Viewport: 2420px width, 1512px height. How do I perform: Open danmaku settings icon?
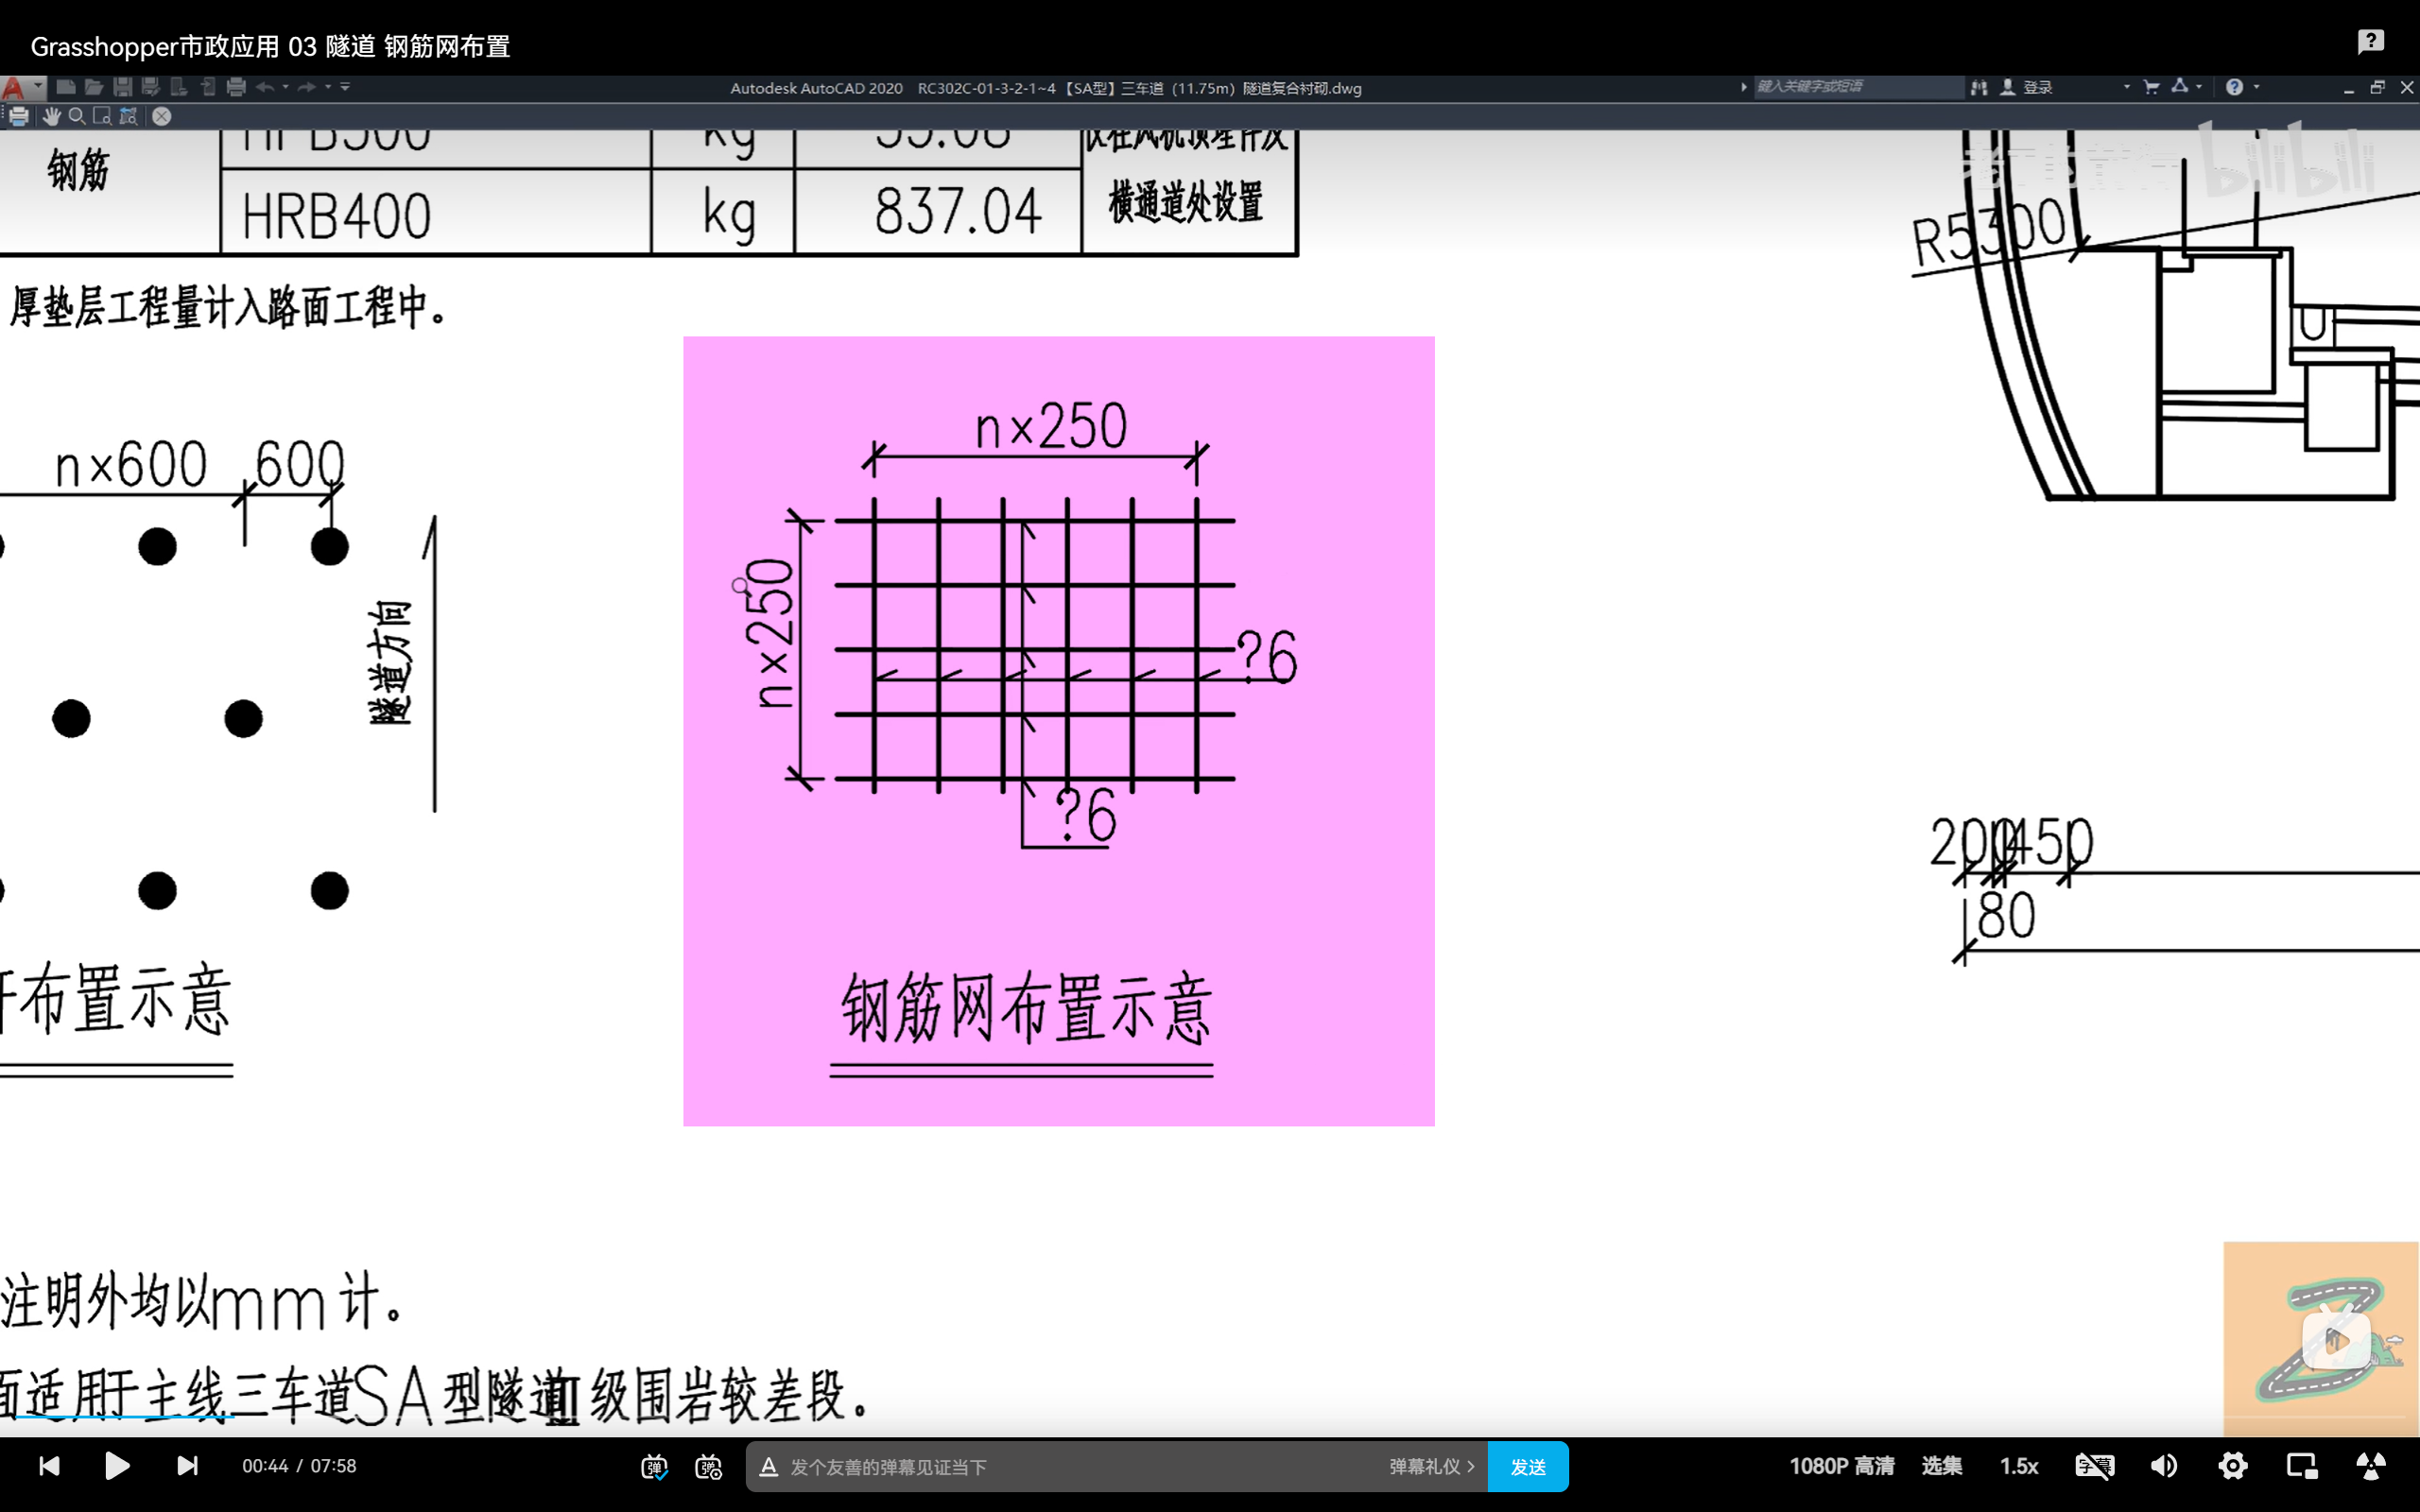708,1467
